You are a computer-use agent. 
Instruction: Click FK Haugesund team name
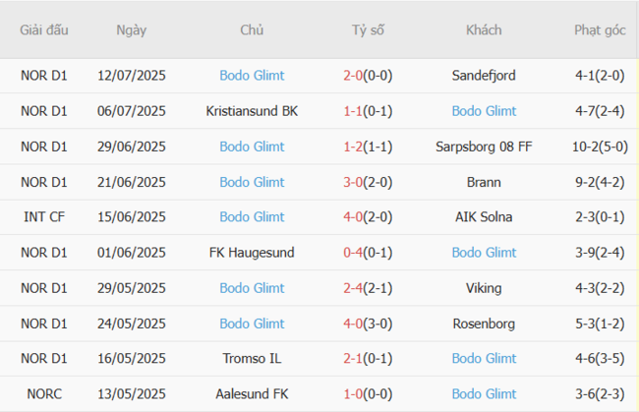[x=252, y=253]
